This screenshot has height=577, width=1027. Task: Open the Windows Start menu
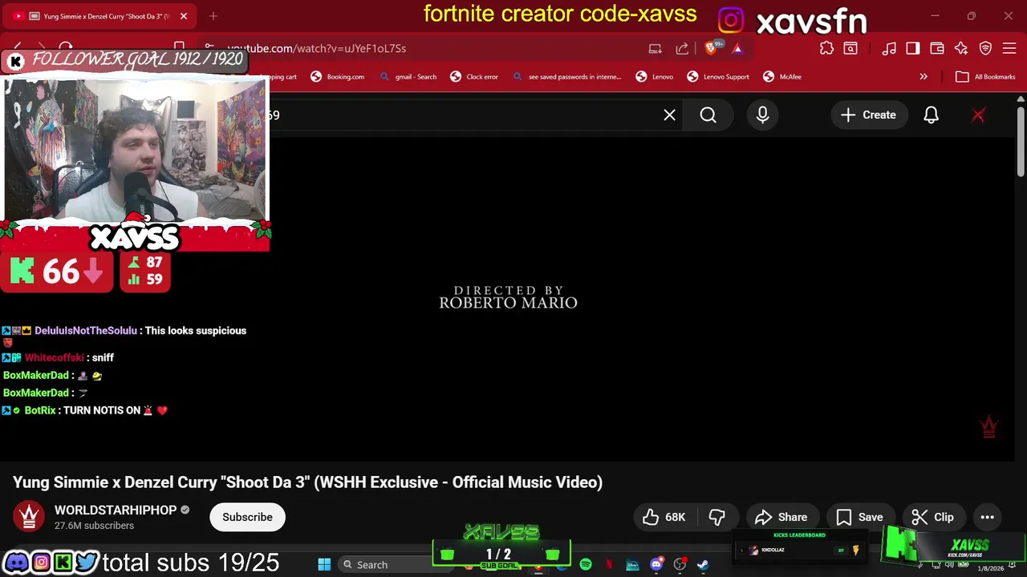pyautogui.click(x=324, y=565)
